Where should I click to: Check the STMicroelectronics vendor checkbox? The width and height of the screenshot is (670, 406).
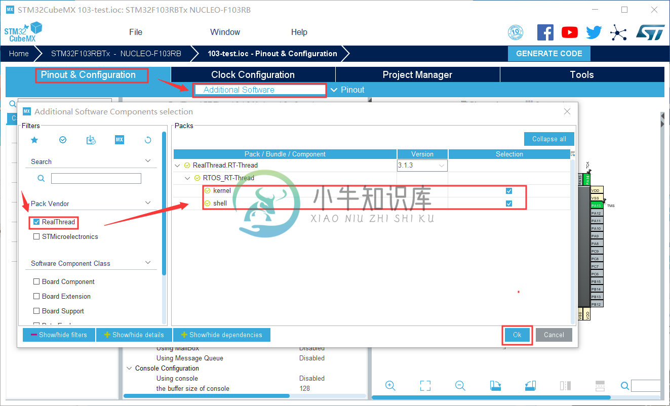(36, 236)
